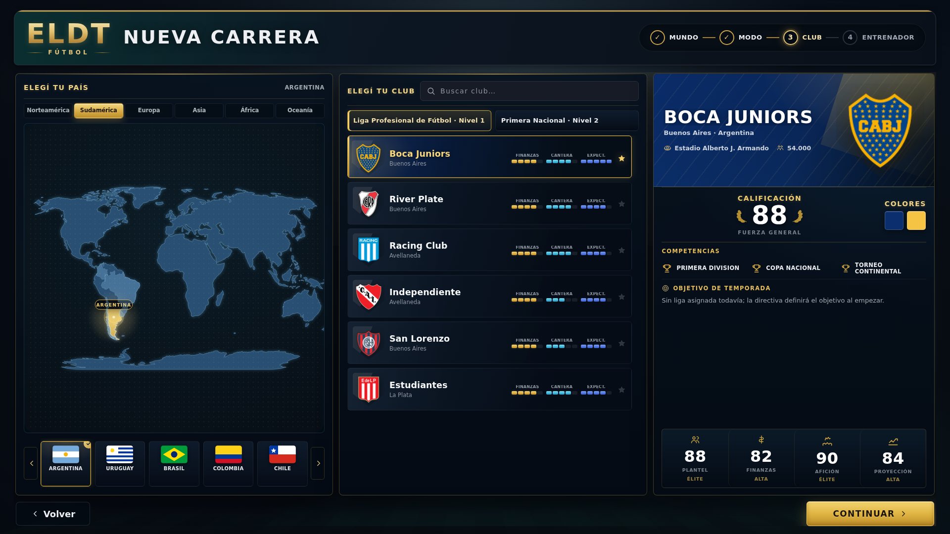Click the Objetivo de Temporada target icon

[665, 288]
